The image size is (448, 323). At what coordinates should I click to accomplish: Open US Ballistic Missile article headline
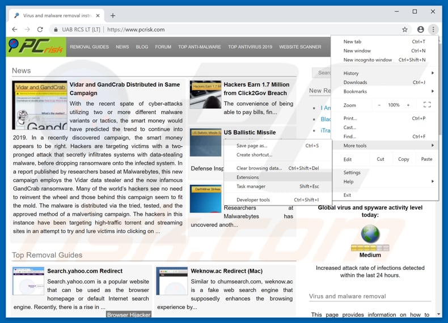point(250,133)
